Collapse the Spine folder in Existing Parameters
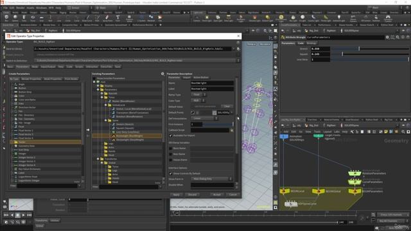Viewport: 411px width, 231px height. point(106,121)
